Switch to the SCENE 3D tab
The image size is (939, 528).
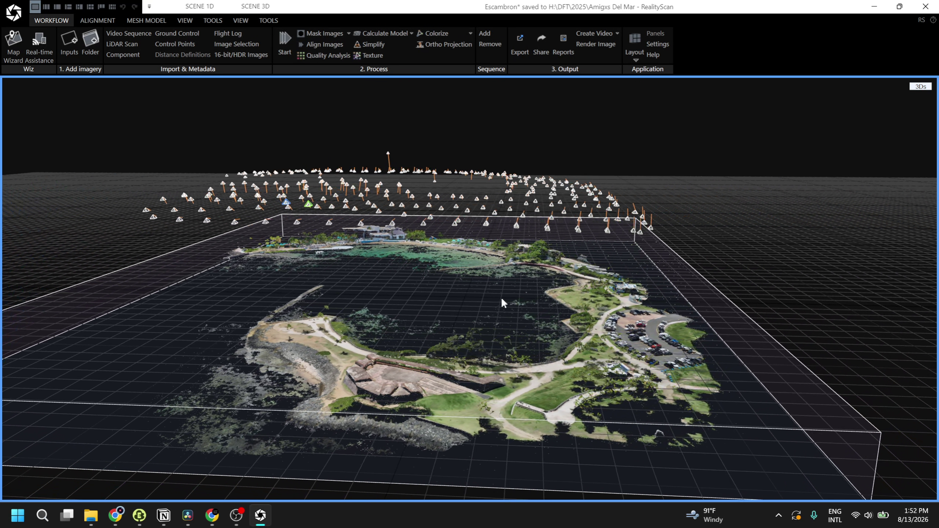point(255,6)
